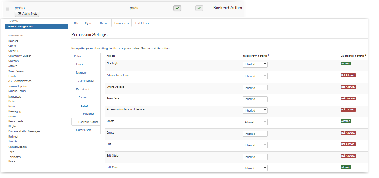Select the Manager user group

[81, 73]
